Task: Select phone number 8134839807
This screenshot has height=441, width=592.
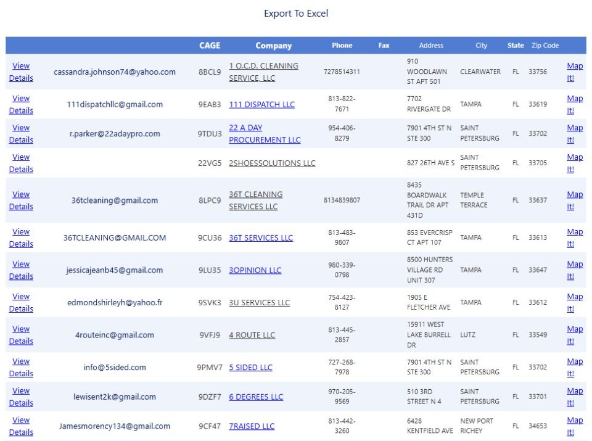Action: pos(342,200)
